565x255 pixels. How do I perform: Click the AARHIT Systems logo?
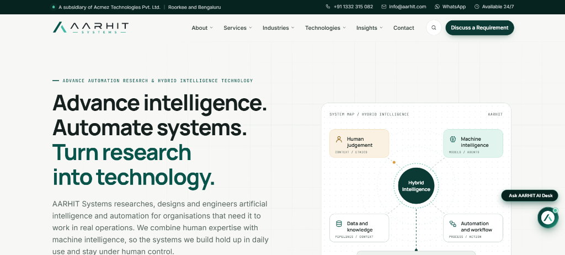tap(90, 28)
